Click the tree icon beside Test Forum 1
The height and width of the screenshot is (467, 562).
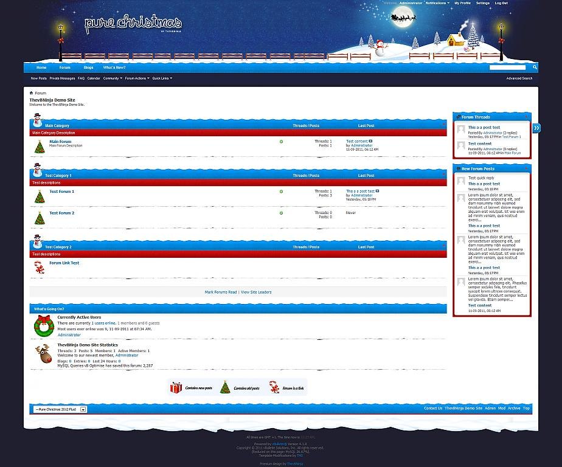pos(40,196)
